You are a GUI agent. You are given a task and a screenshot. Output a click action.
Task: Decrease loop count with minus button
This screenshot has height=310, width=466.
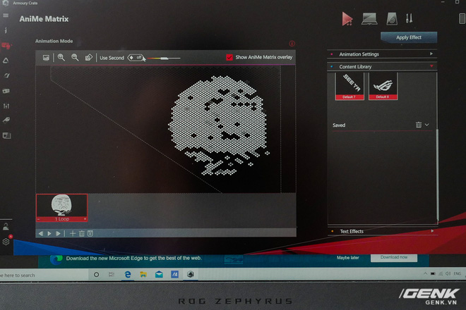(x=38, y=219)
